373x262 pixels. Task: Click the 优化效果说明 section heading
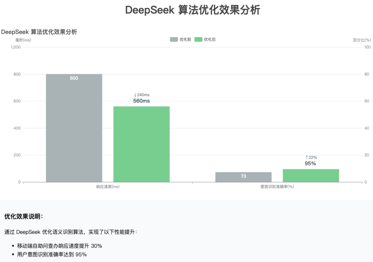click(24, 216)
